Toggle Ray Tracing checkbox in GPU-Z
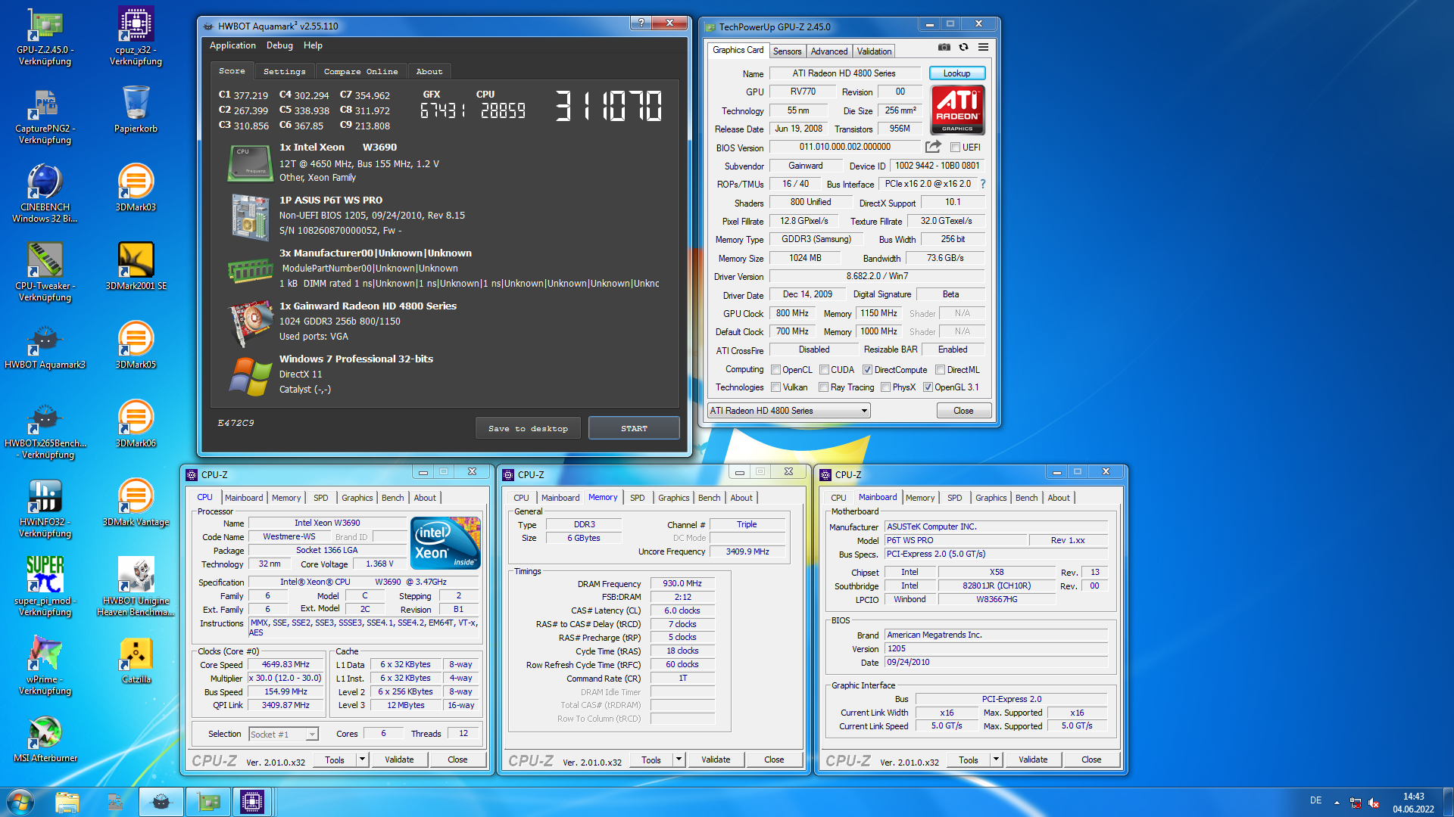1454x817 pixels. pyautogui.click(x=824, y=387)
